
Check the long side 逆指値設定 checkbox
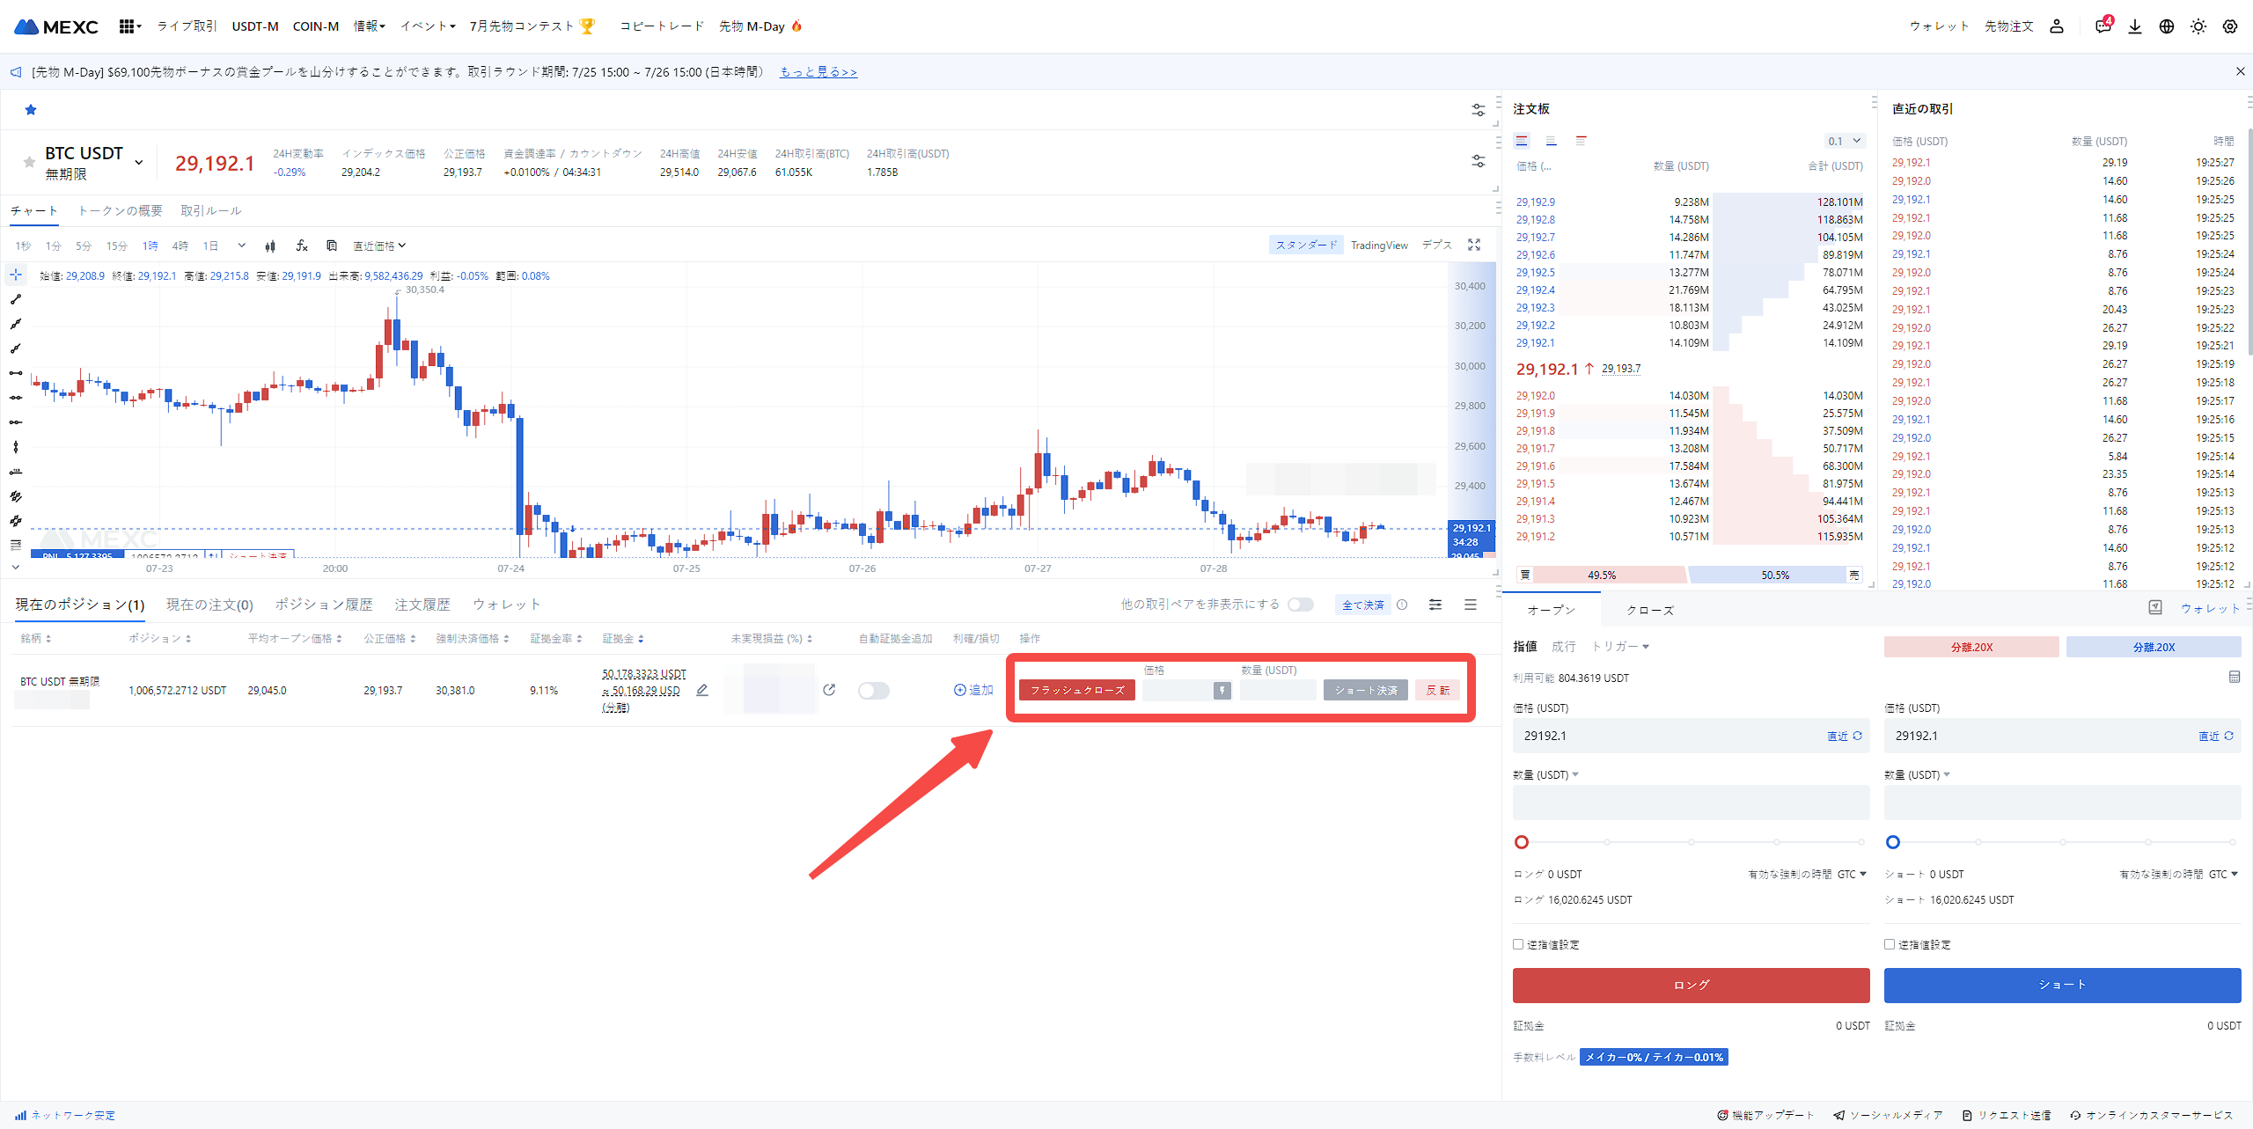click(x=1518, y=944)
